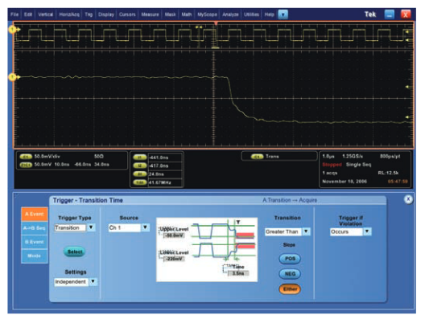This screenshot has width=425, height=319.
Task: Open the Trigger Type dropdown arrow
Action: click(x=91, y=227)
